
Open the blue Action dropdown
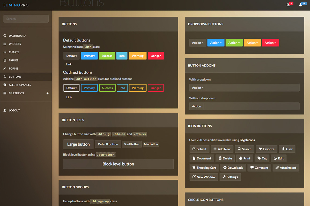tap(216, 43)
